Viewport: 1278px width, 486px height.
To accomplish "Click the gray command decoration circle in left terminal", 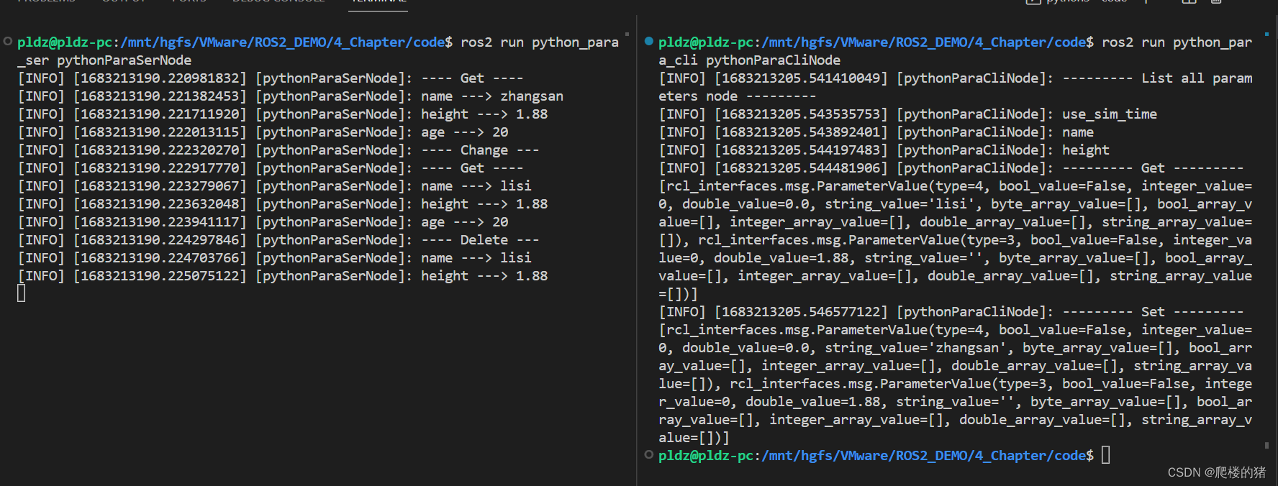I will point(8,41).
